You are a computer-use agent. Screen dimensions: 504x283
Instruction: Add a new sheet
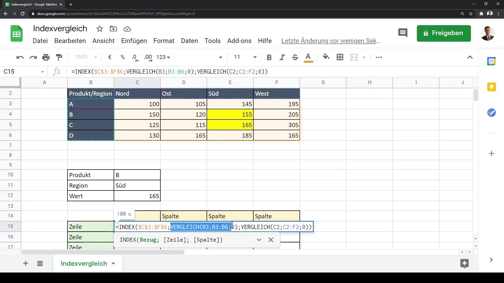coord(25,263)
